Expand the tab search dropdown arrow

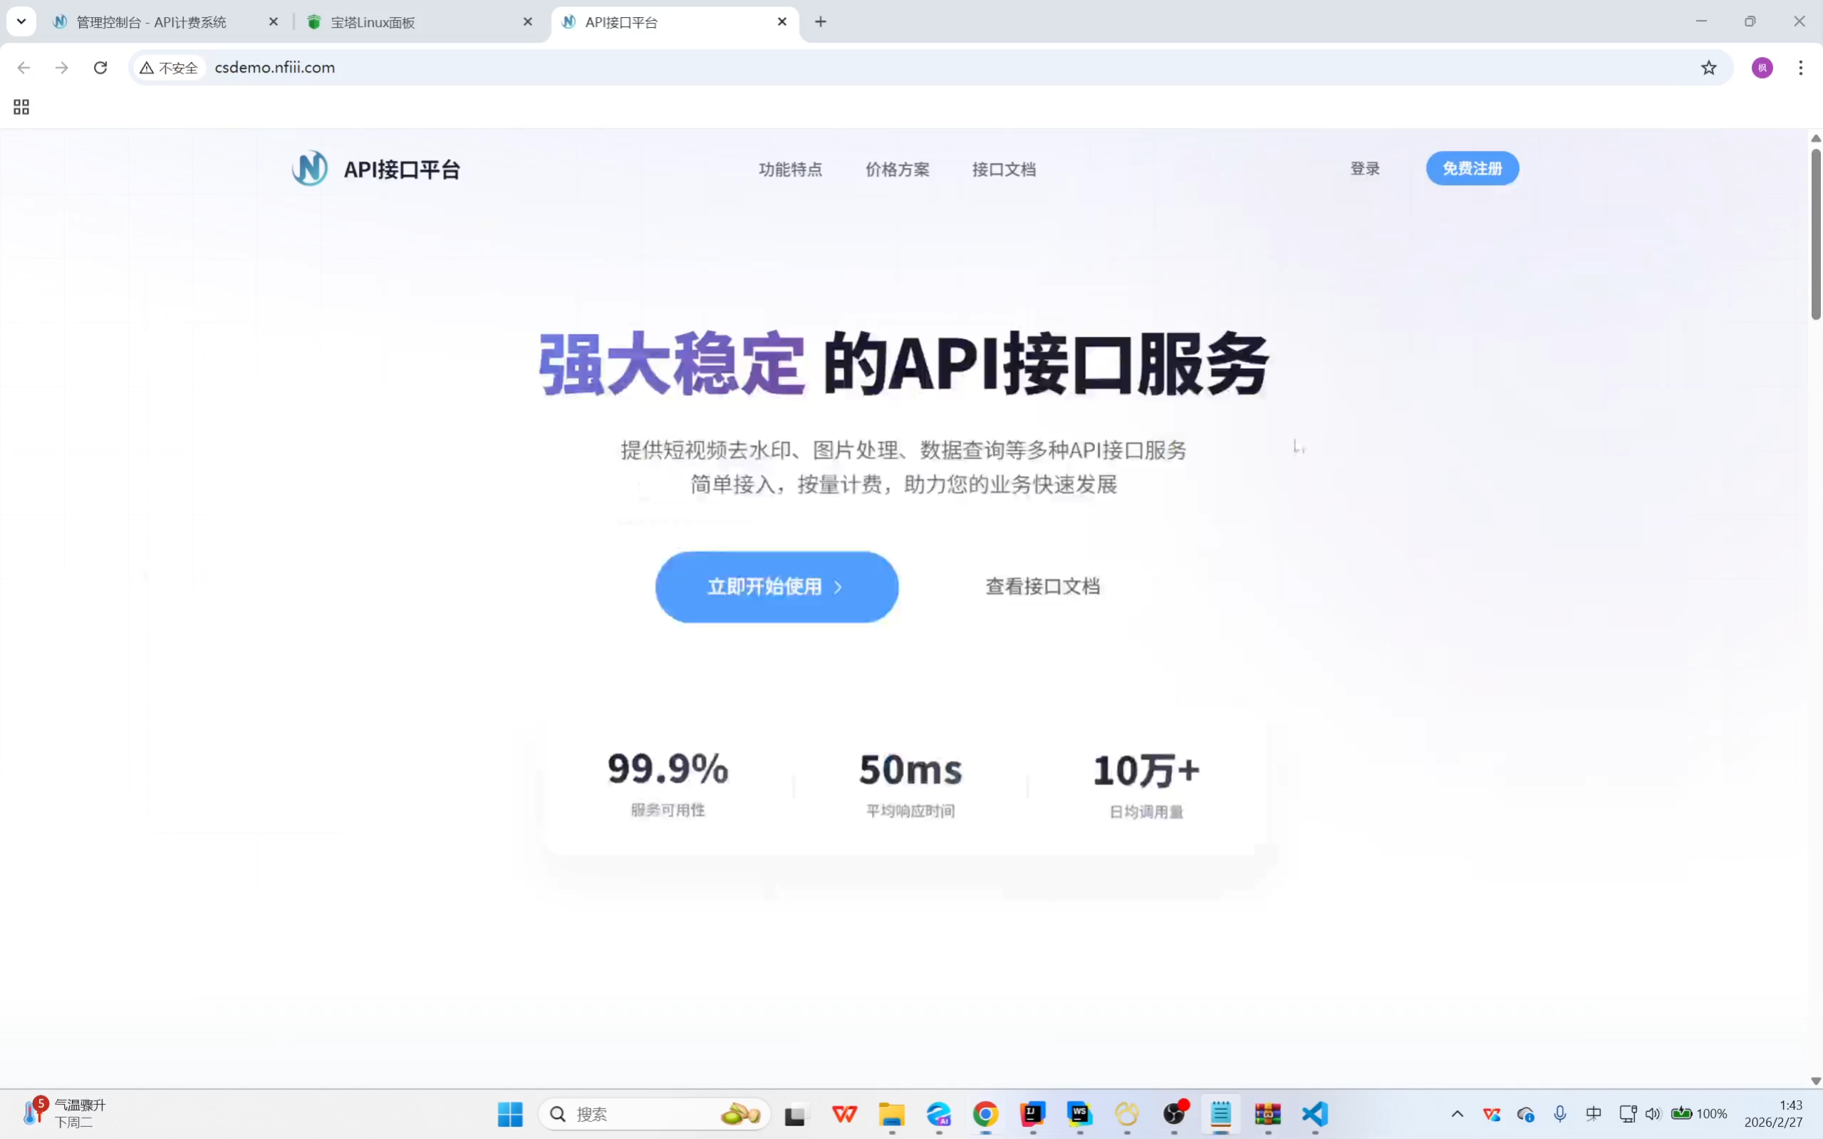pyautogui.click(x=21, y=21)
